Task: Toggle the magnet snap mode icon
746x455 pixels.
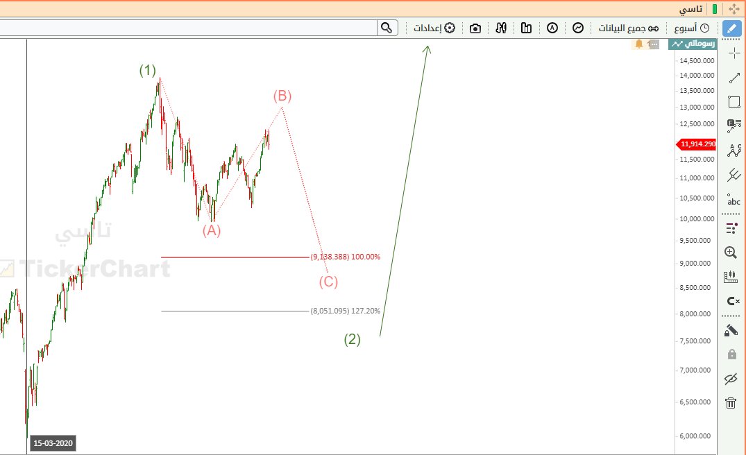Action: tap(733, 301)
